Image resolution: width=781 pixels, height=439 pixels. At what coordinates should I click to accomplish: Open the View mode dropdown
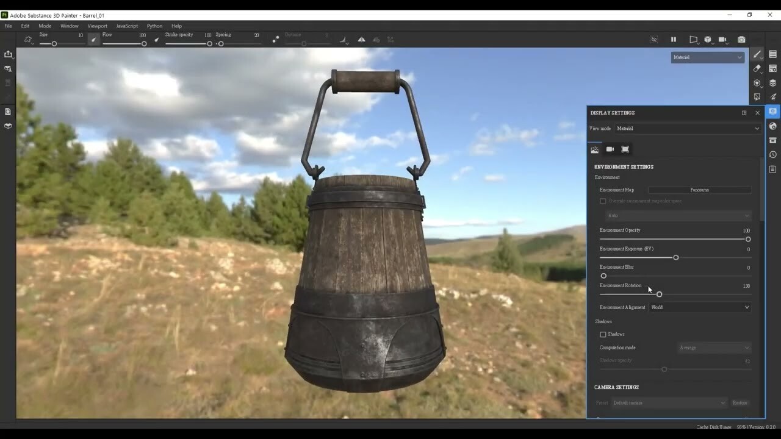point(688,128)
